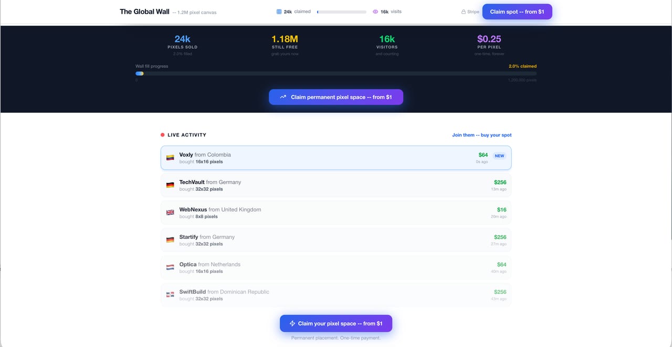Click the lightning bolt icon in bottom claim button
Screen dimensions: 672x347
coord(292,323)
